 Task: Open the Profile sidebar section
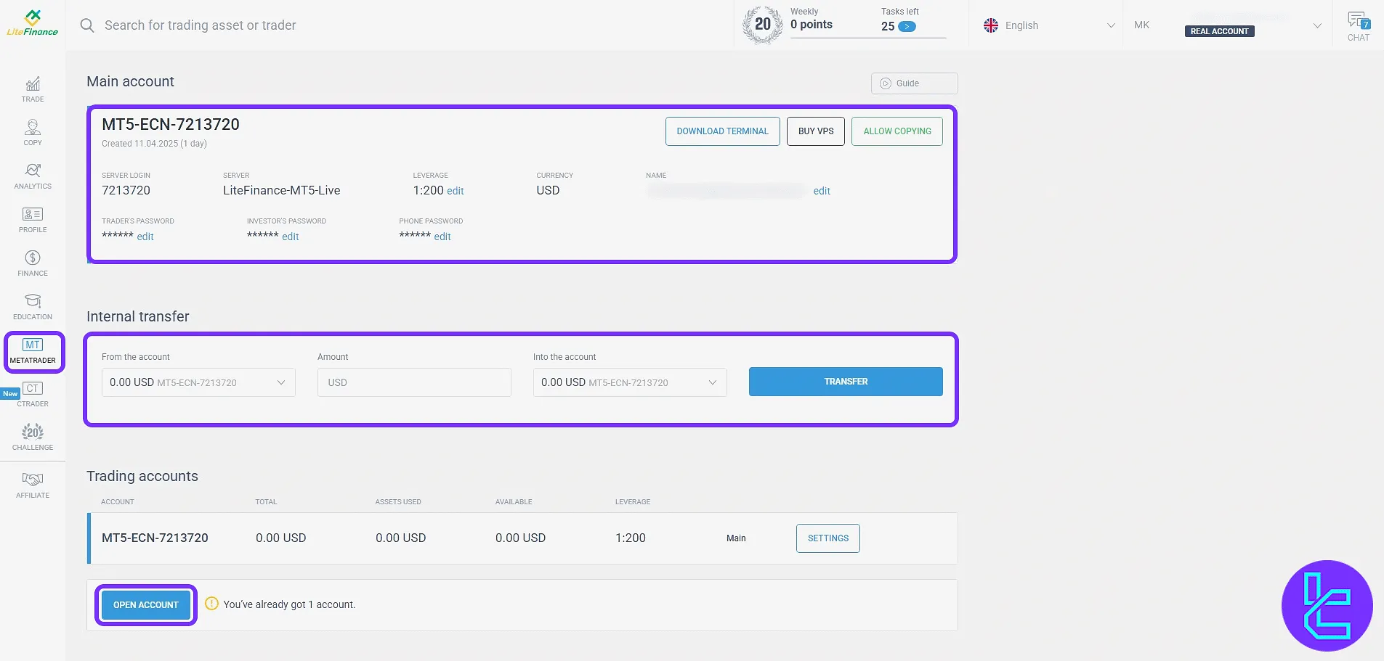point(33,220)
